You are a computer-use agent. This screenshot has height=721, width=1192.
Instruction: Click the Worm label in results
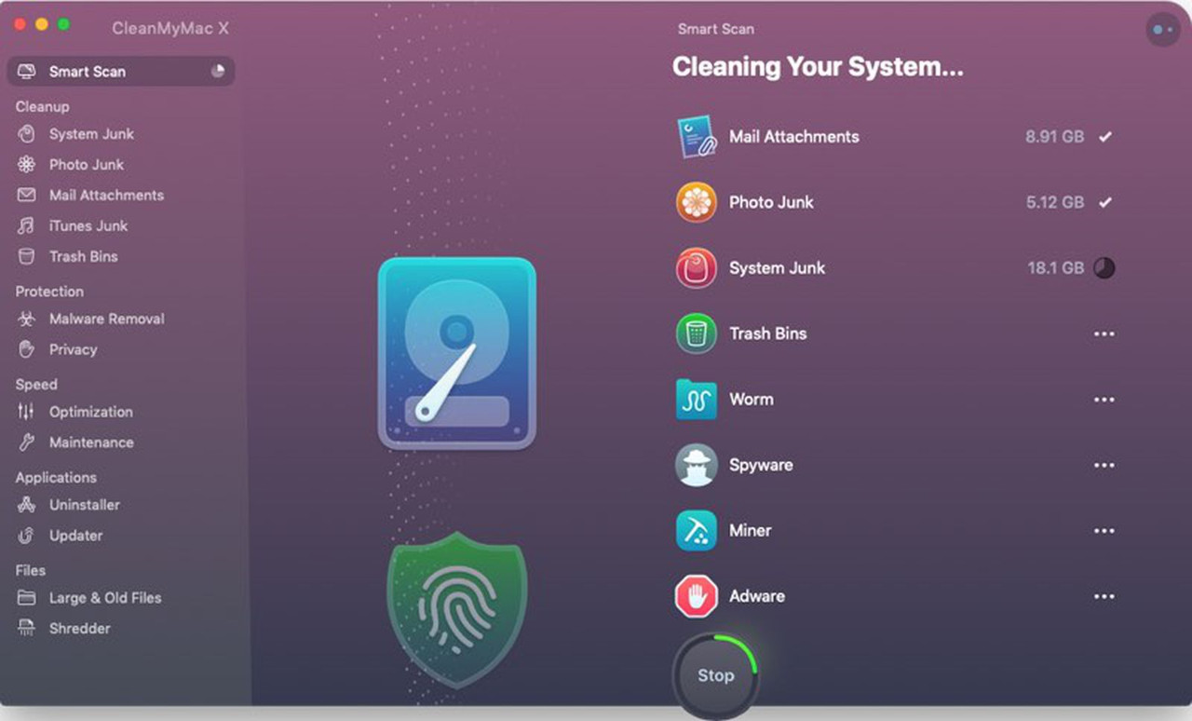pyautogui.click(x=751, y=400)
